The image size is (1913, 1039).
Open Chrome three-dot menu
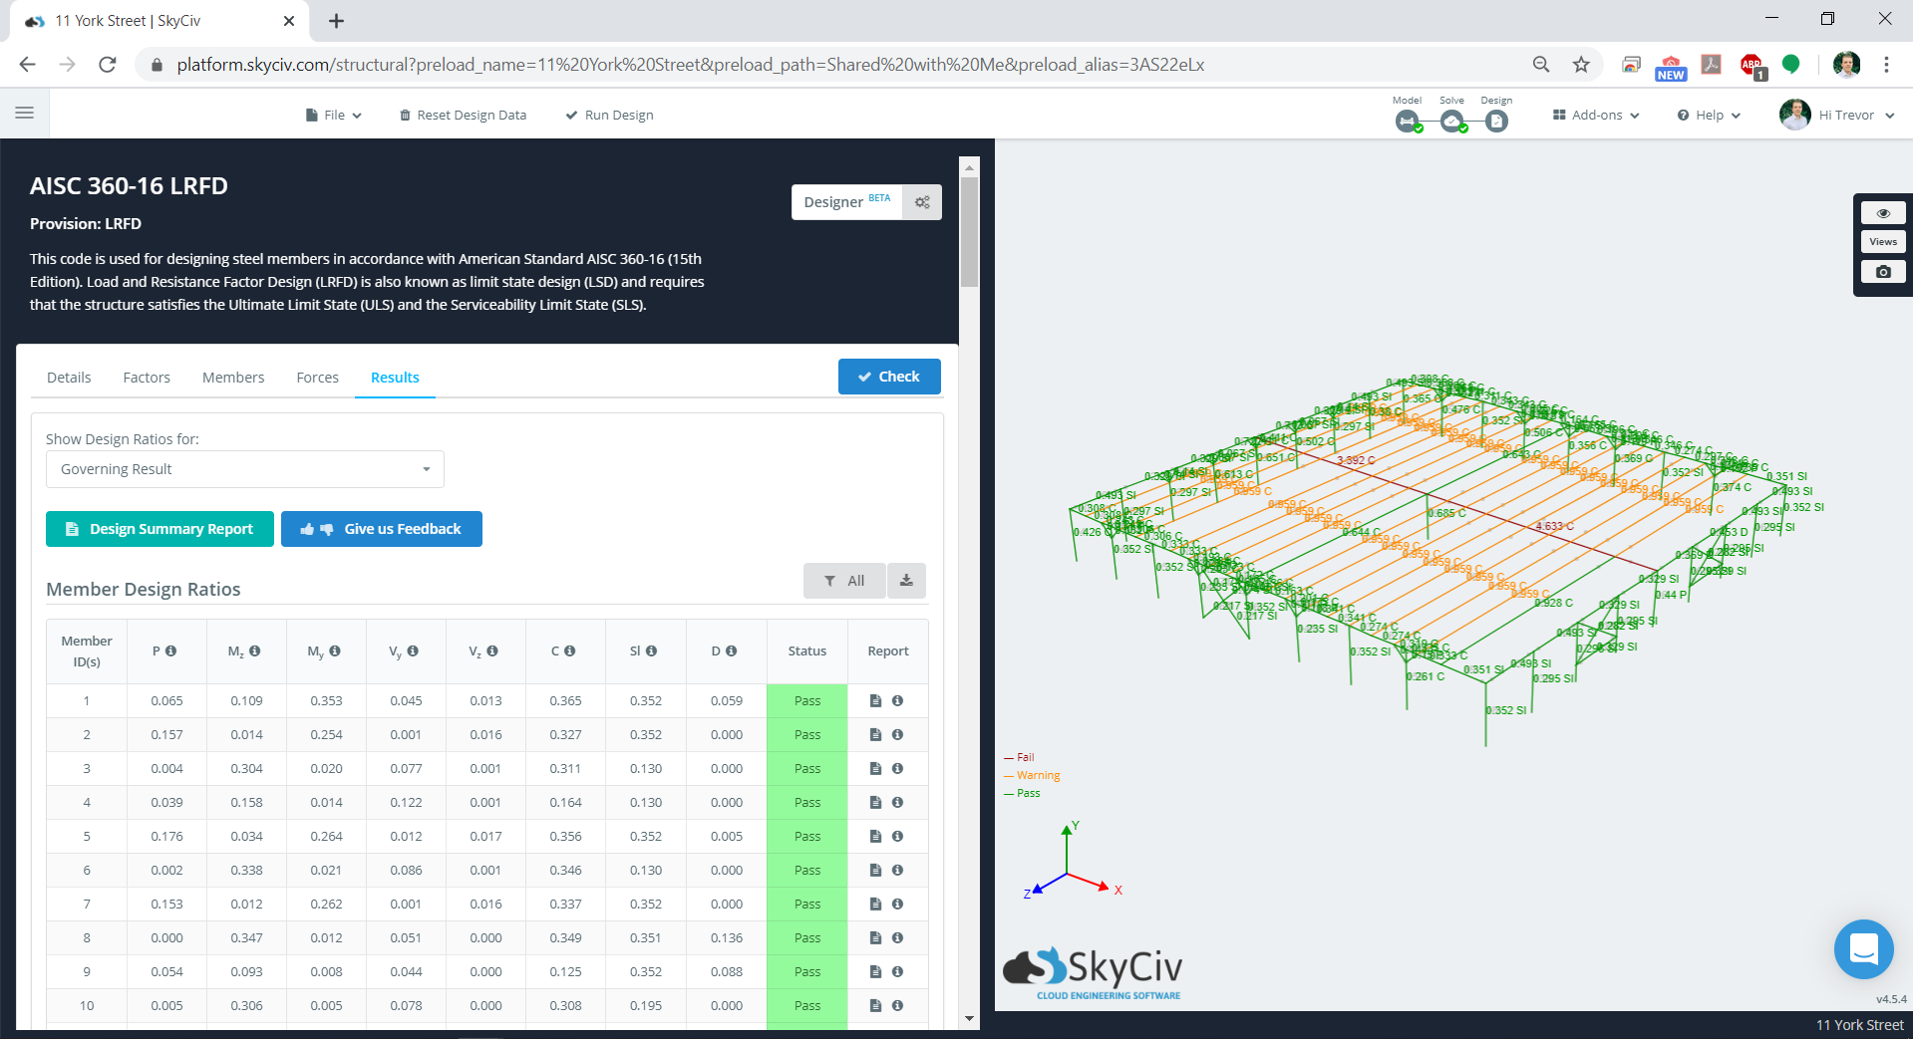point(1886,65)
